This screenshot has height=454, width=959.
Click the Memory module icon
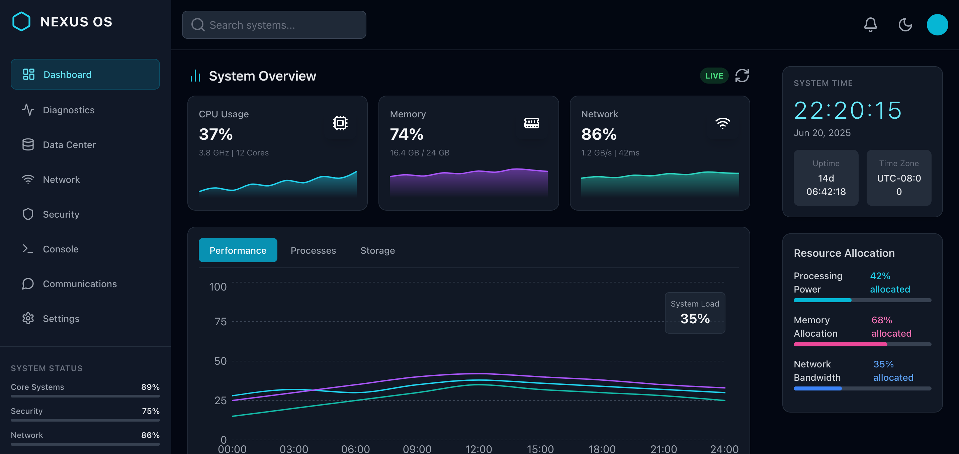pyautogui.click(x=531, y=123)
